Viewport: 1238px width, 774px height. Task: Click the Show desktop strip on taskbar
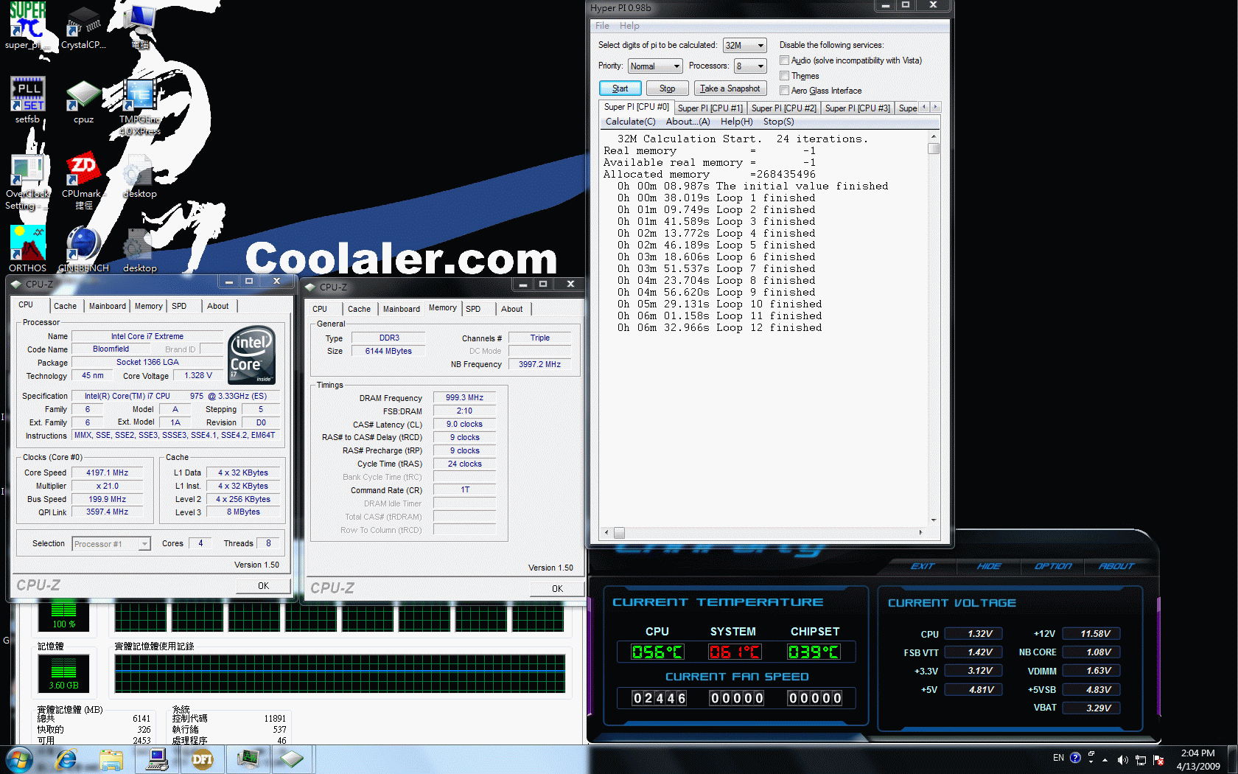pos(1232,759)
